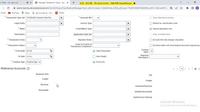Click the Description input field
The height and width of the screenshot is (112, 200).
click(x=42, y=34)
